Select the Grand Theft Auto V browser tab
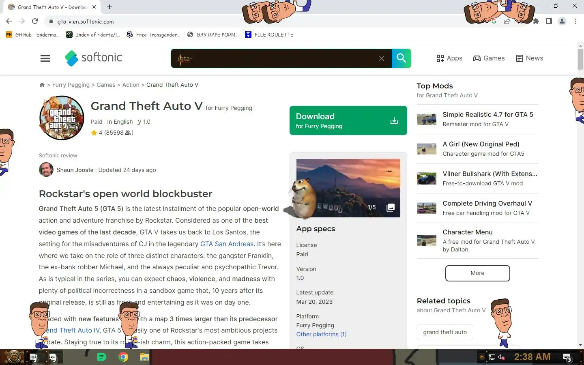Screen dimensions: 584x365 click(x=52, y=7)
